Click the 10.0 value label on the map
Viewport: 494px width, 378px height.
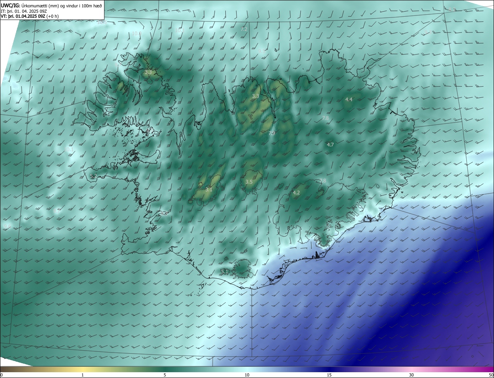click(137, 34)
